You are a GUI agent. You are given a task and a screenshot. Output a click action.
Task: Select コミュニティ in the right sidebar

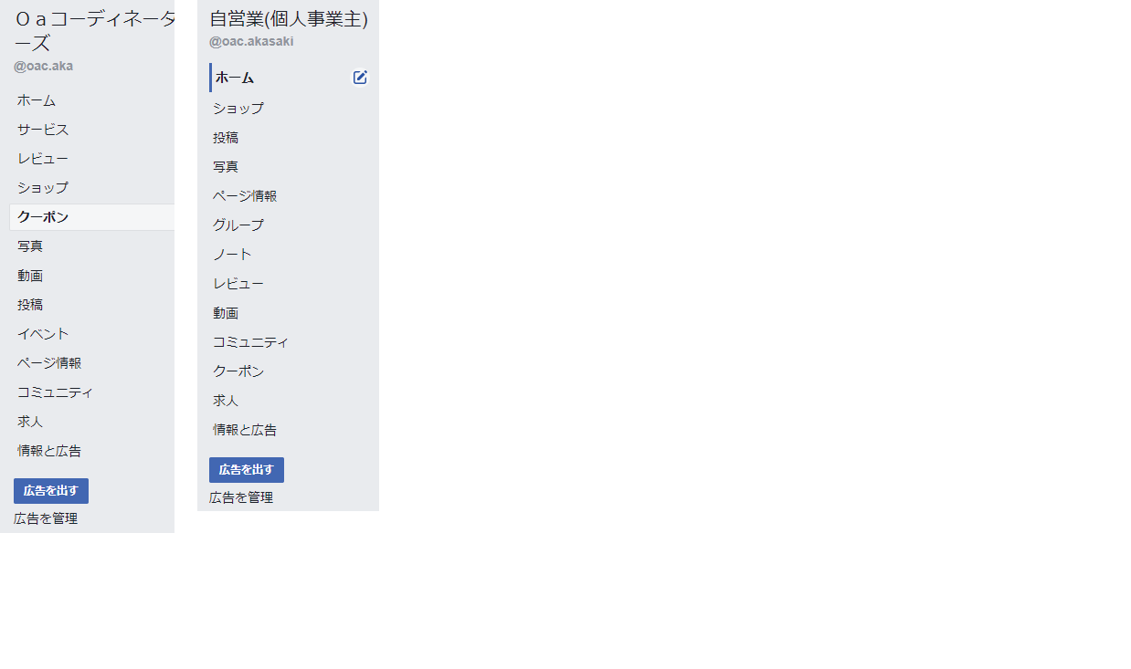pos(251,342)
